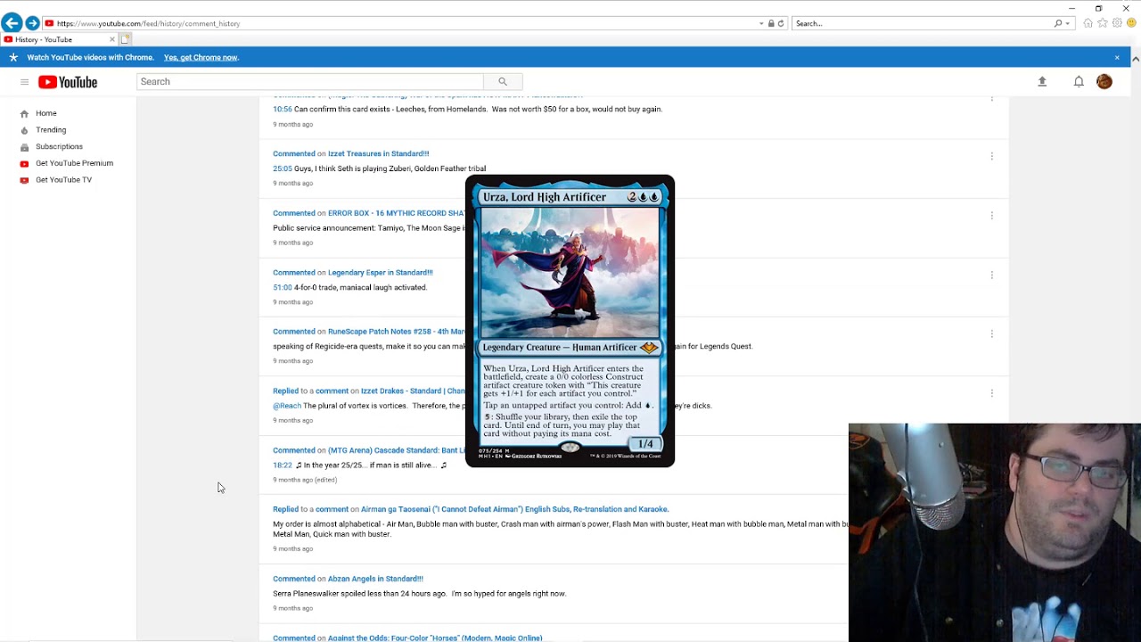
Task: Open options menu for Izzet Drakes reply
Action: click(991, 392)
